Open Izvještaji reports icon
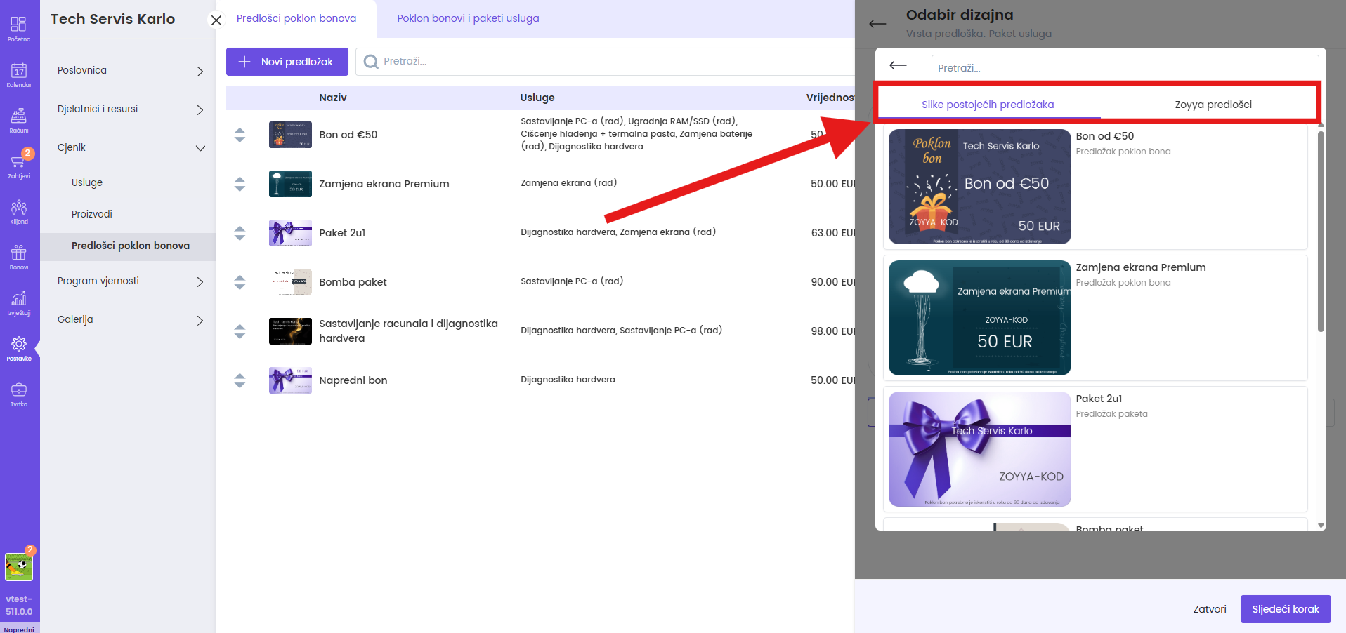This screenshot has width=1346, height=633. click(x=19, y=302)
